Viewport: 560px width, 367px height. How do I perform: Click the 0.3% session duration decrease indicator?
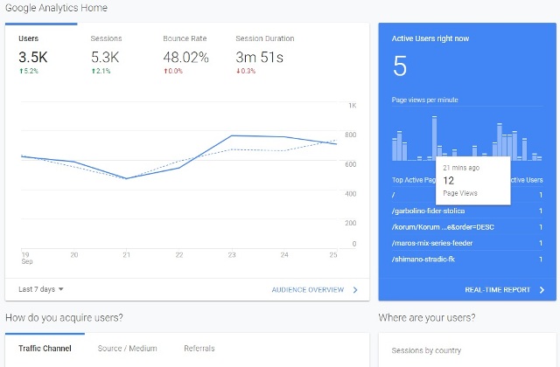[246, 71]
